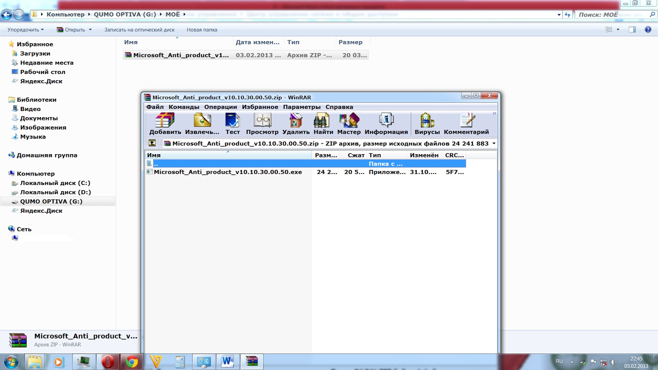Open Загрузки in favorites

35,53
